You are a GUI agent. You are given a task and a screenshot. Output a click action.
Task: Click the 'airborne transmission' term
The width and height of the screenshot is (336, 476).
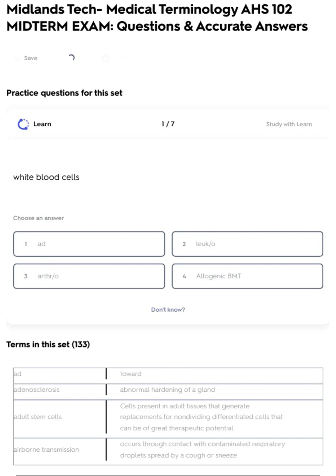click(x=46, y=449)
